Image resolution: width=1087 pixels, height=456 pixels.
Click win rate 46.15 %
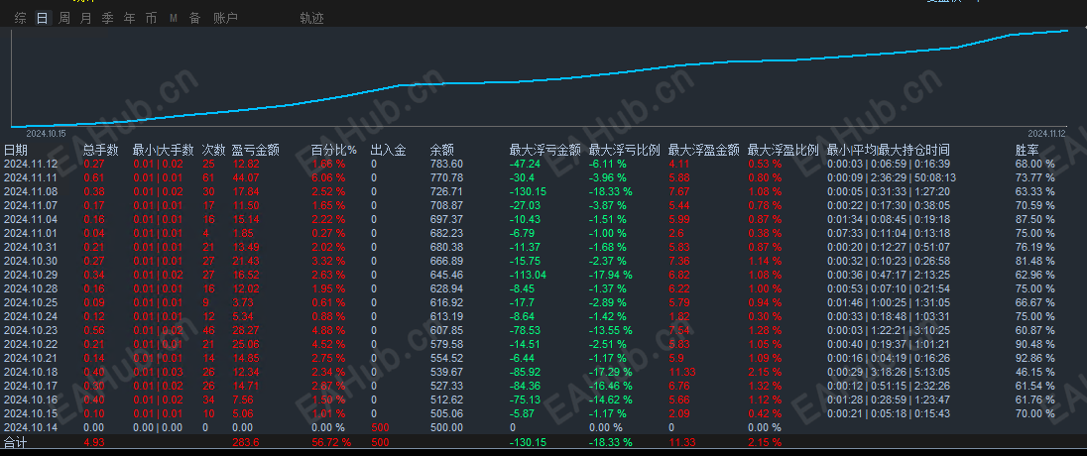1035,372
